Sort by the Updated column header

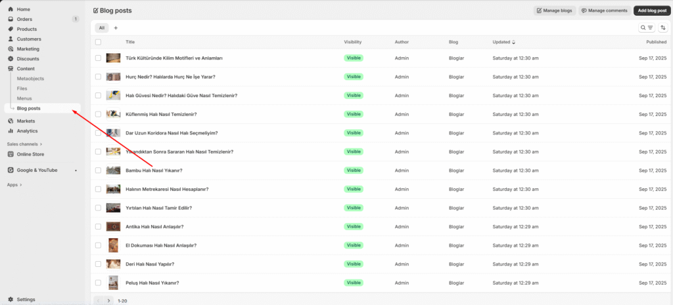503,42
